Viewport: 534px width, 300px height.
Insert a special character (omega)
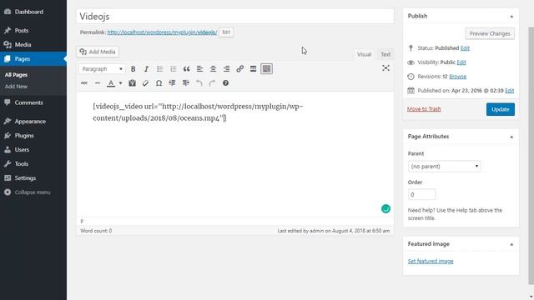click(x=159, y=83)
